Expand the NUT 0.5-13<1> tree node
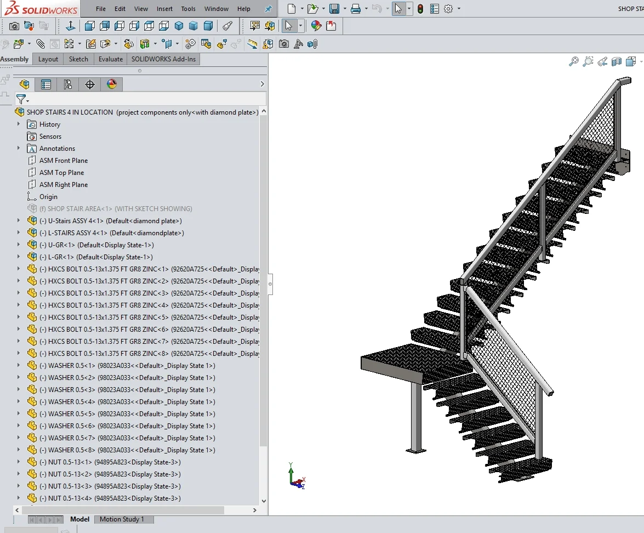Viewport: 644px width, 533px height. [x=18, y=462]
